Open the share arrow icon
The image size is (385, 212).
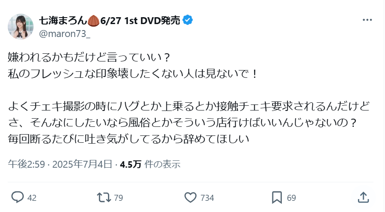coord(363,197)
